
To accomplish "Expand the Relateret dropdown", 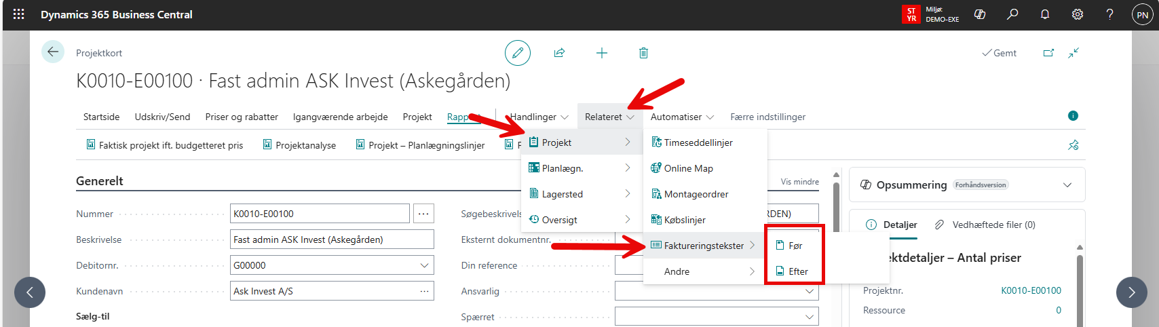I will tap(609, 117).
